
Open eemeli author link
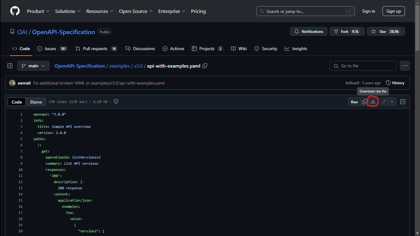pyautogui.click(x=24, y=83)
